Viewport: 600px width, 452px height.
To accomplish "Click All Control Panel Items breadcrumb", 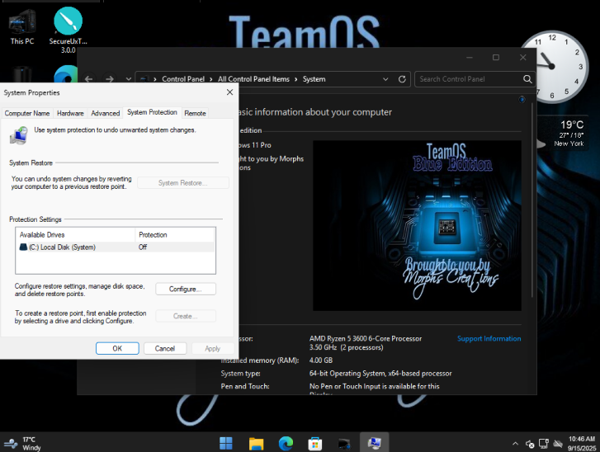I will click(x=253, y=79).
